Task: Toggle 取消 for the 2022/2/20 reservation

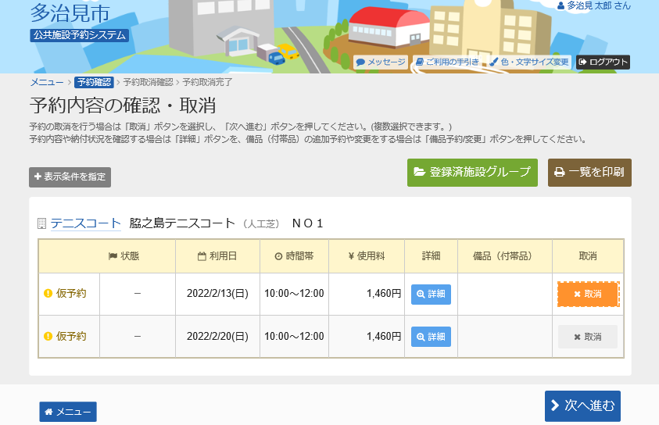Action: pos(588,337)
